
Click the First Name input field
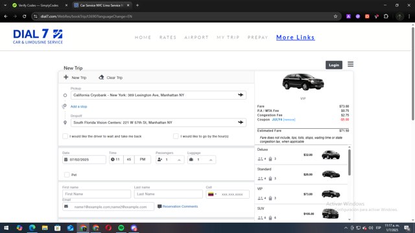(97, 194)
